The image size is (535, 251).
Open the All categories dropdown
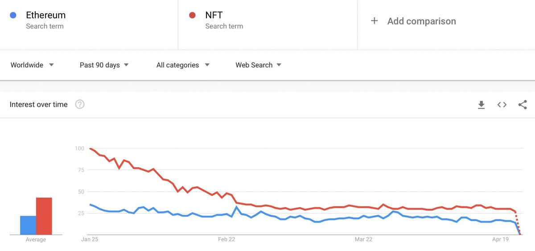coord(183,65)
